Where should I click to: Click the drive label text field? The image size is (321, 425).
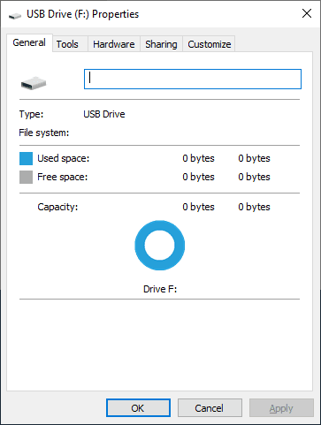click(x=193, y=79)
